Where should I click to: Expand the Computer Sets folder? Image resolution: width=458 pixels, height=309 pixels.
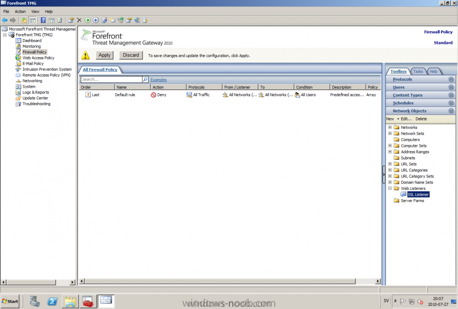390,146
